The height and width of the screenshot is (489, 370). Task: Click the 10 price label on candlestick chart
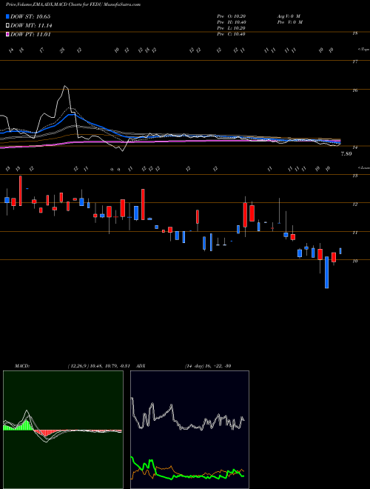tap(354, 261)
